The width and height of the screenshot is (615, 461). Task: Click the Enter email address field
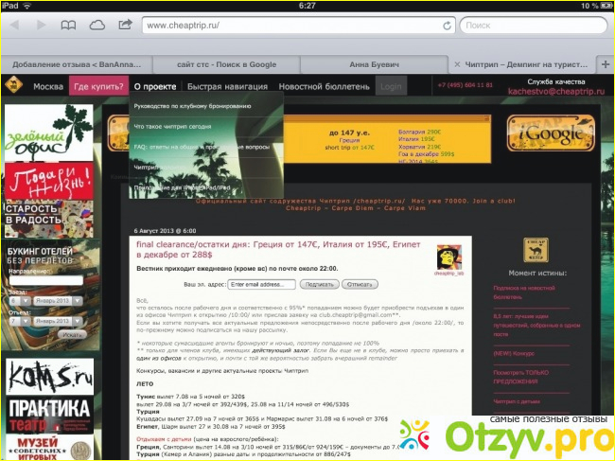click(263, 284)
